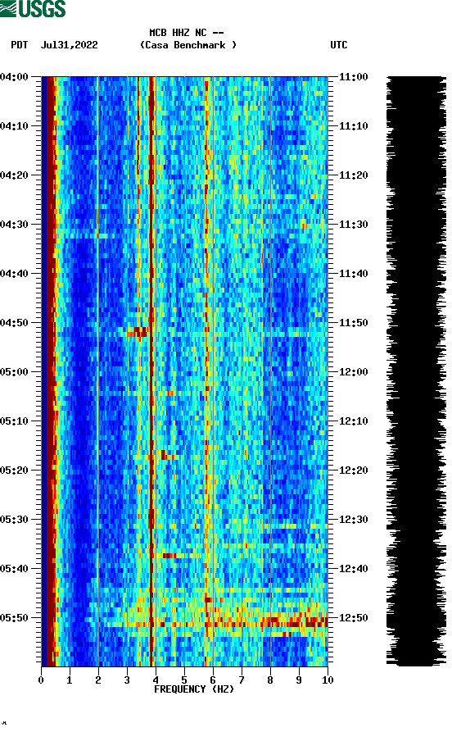Click the red spectral line near 5.8 Hz
Screen dimensions: 452x732
[x=206, y=371]
